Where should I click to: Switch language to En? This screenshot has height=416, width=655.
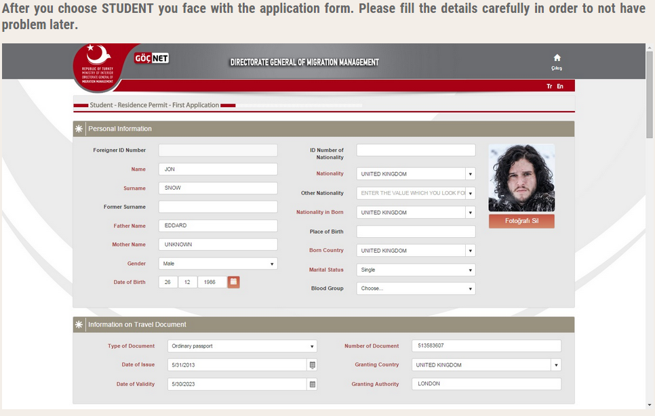(560, 86)
